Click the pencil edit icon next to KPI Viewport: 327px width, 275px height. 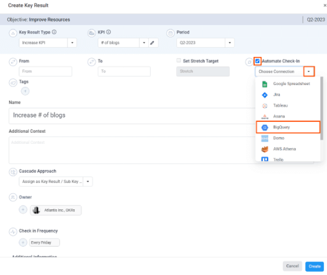pos(152,43)
